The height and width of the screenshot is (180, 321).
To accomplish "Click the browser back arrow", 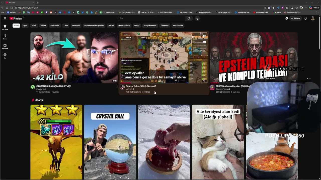I will pyautogui.click(x=3, y=8).
